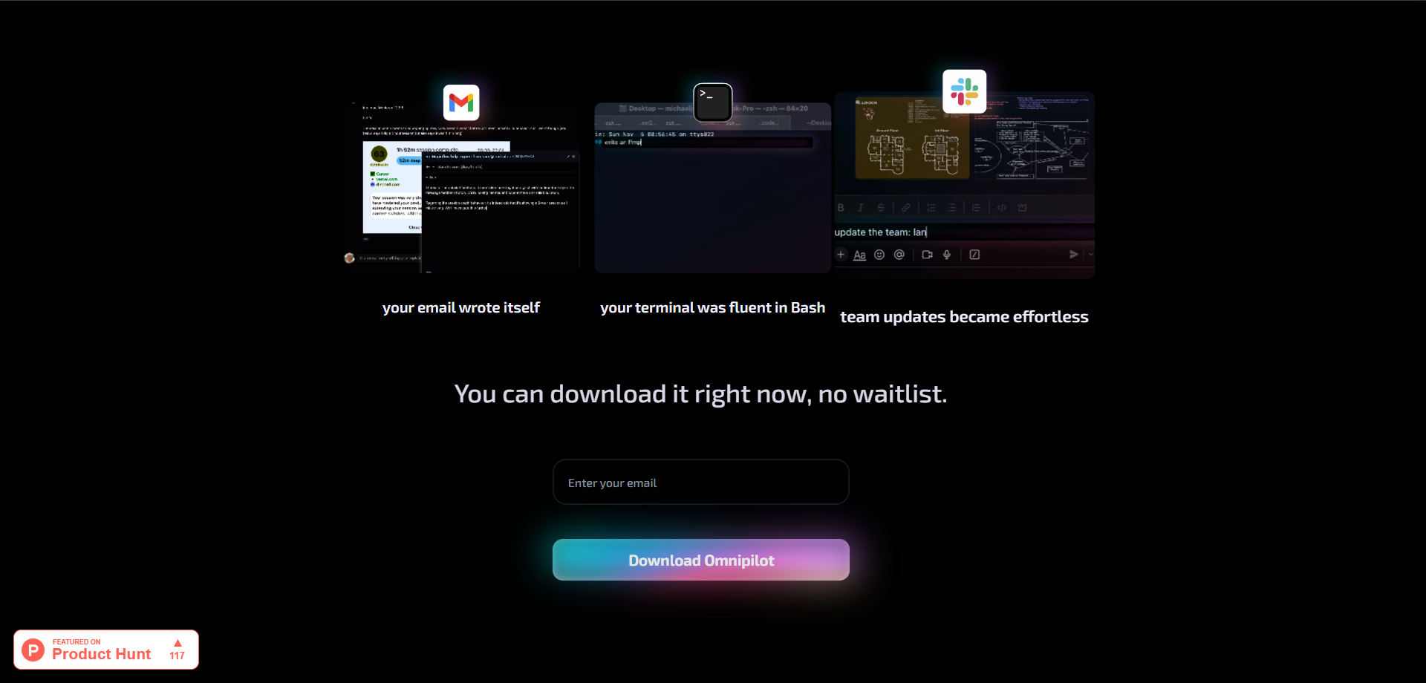
Task: Click the Product Hunt upvote arrow
Action: point(178,643)
